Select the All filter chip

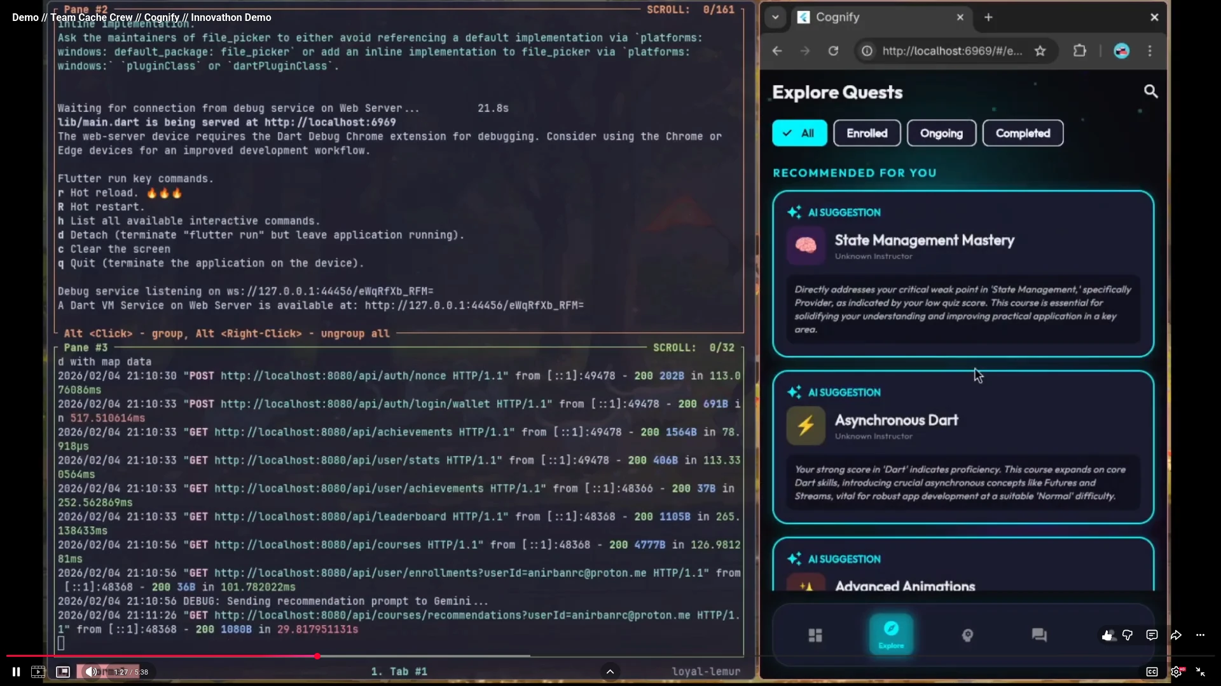799,133
